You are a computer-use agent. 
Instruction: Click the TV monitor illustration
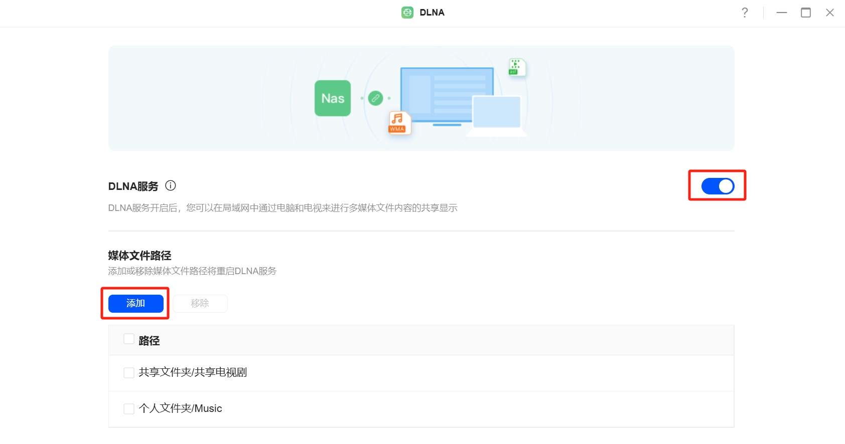point(447,95)
